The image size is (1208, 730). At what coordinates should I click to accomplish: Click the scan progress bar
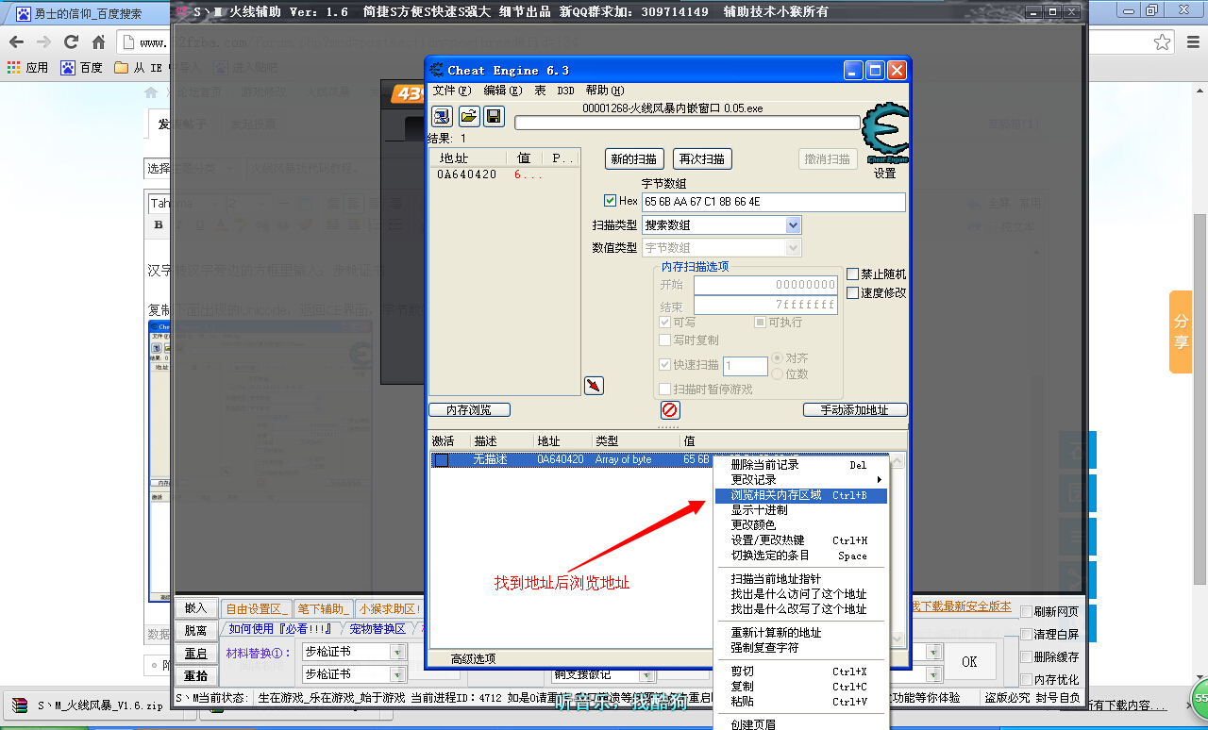click(687, 123)
